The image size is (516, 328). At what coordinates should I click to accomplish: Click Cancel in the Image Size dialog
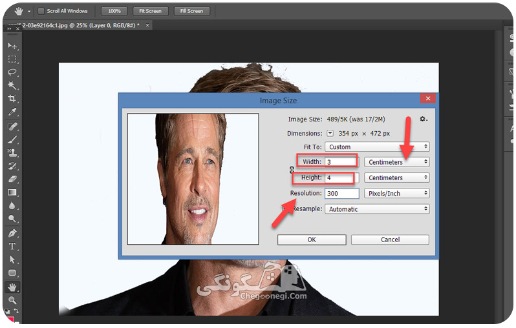(390, 240)
